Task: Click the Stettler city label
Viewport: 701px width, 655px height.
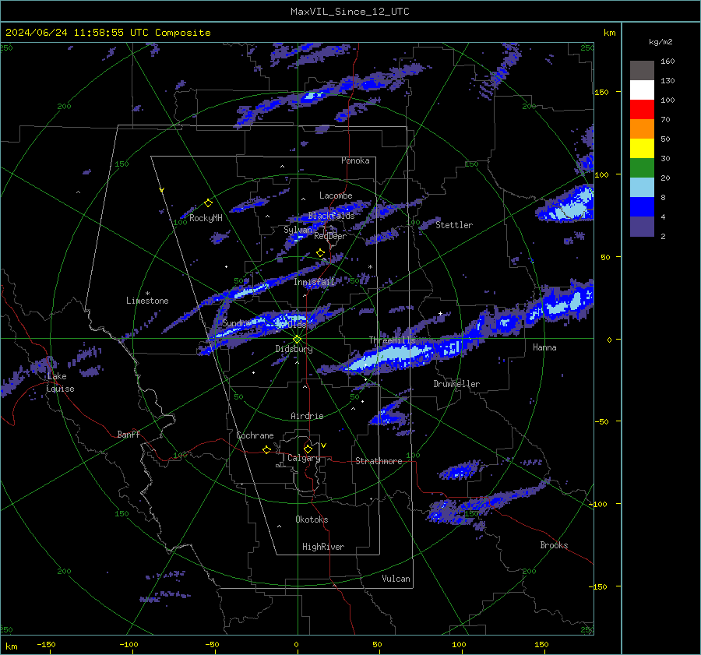Action: point(454,225)
